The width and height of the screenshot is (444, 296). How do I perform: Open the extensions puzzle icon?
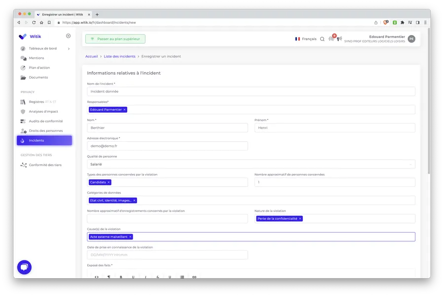[402, 22]
